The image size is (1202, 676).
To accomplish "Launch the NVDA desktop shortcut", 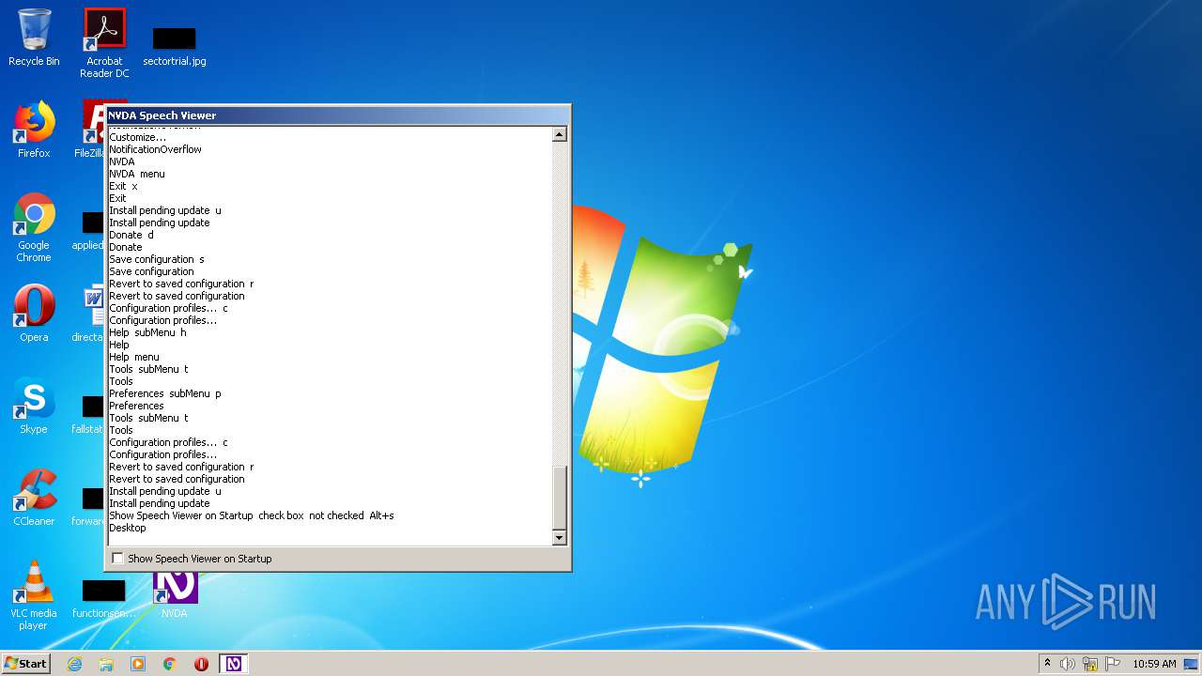I will (x=175, y=595).
